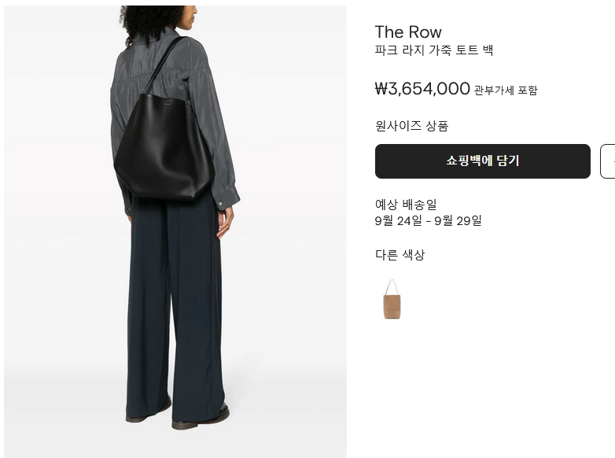Viewport: 615px width, 458px height.
Task: Click the 쇼핑백에 담기 add-to-bag button
Action: pyautogui.click(x=482, y=161)
